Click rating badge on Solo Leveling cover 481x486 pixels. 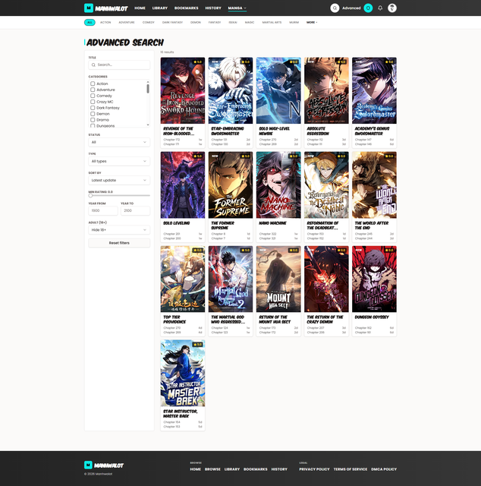coord(197,156)
